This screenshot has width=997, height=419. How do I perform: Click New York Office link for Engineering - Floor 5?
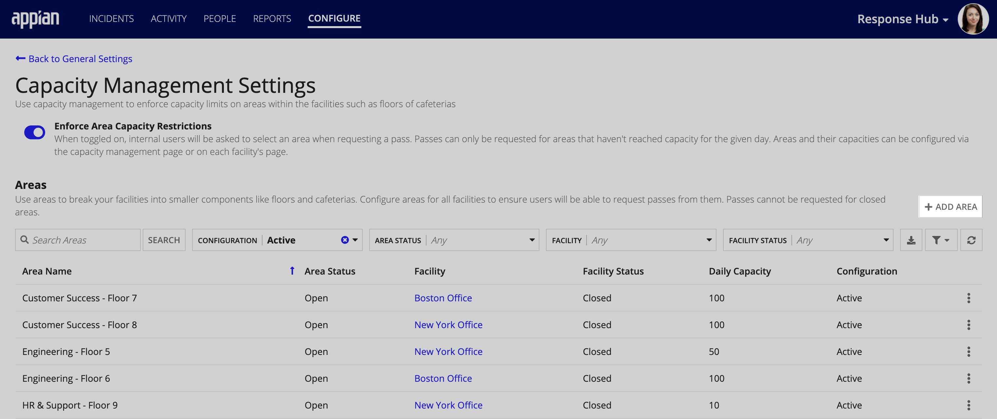pos(448,350)
